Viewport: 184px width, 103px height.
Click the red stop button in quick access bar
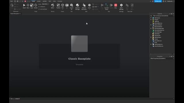point(25,1)
